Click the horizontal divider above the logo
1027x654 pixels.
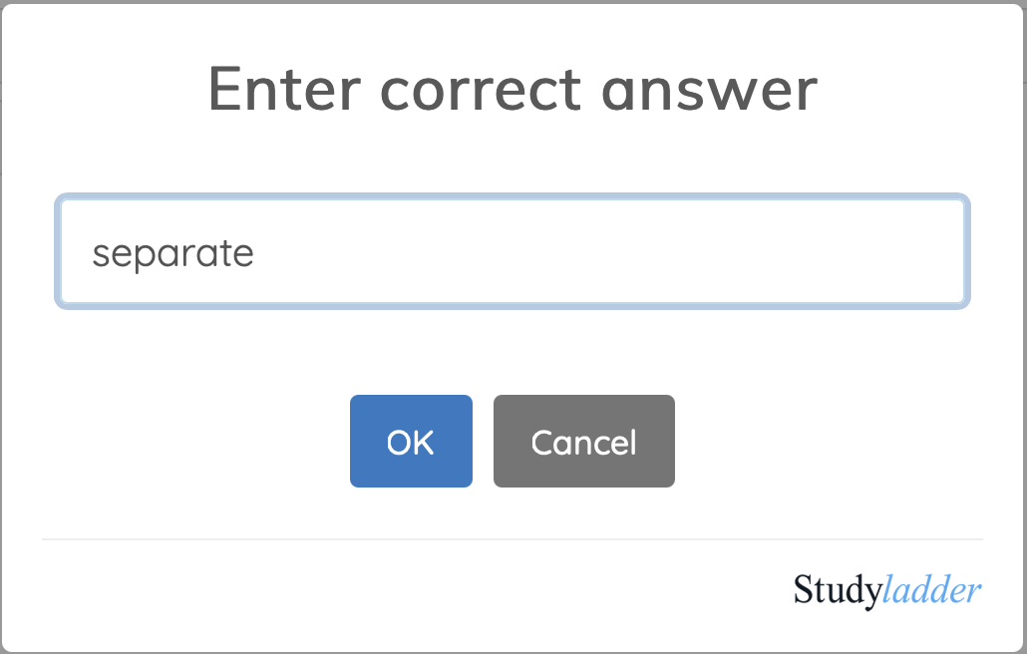512,539
